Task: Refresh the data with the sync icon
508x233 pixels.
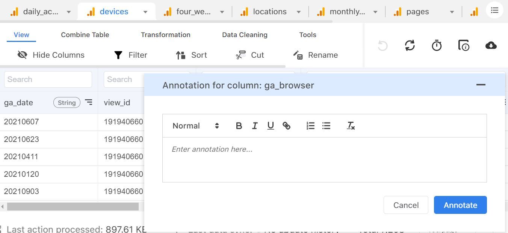Action: coord(410,45)
